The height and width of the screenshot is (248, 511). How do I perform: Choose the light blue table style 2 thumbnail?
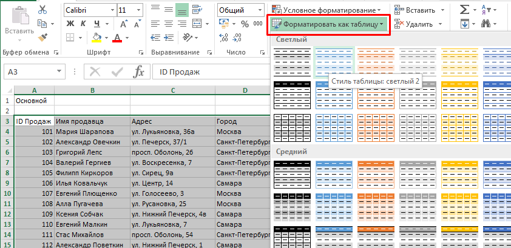pos(334,61)
